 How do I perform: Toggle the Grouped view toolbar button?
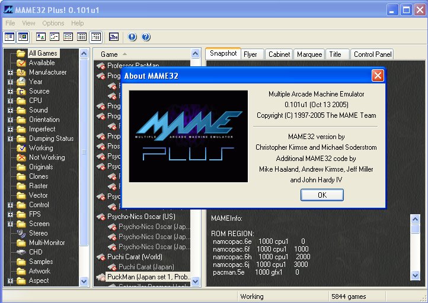[96, 37]
